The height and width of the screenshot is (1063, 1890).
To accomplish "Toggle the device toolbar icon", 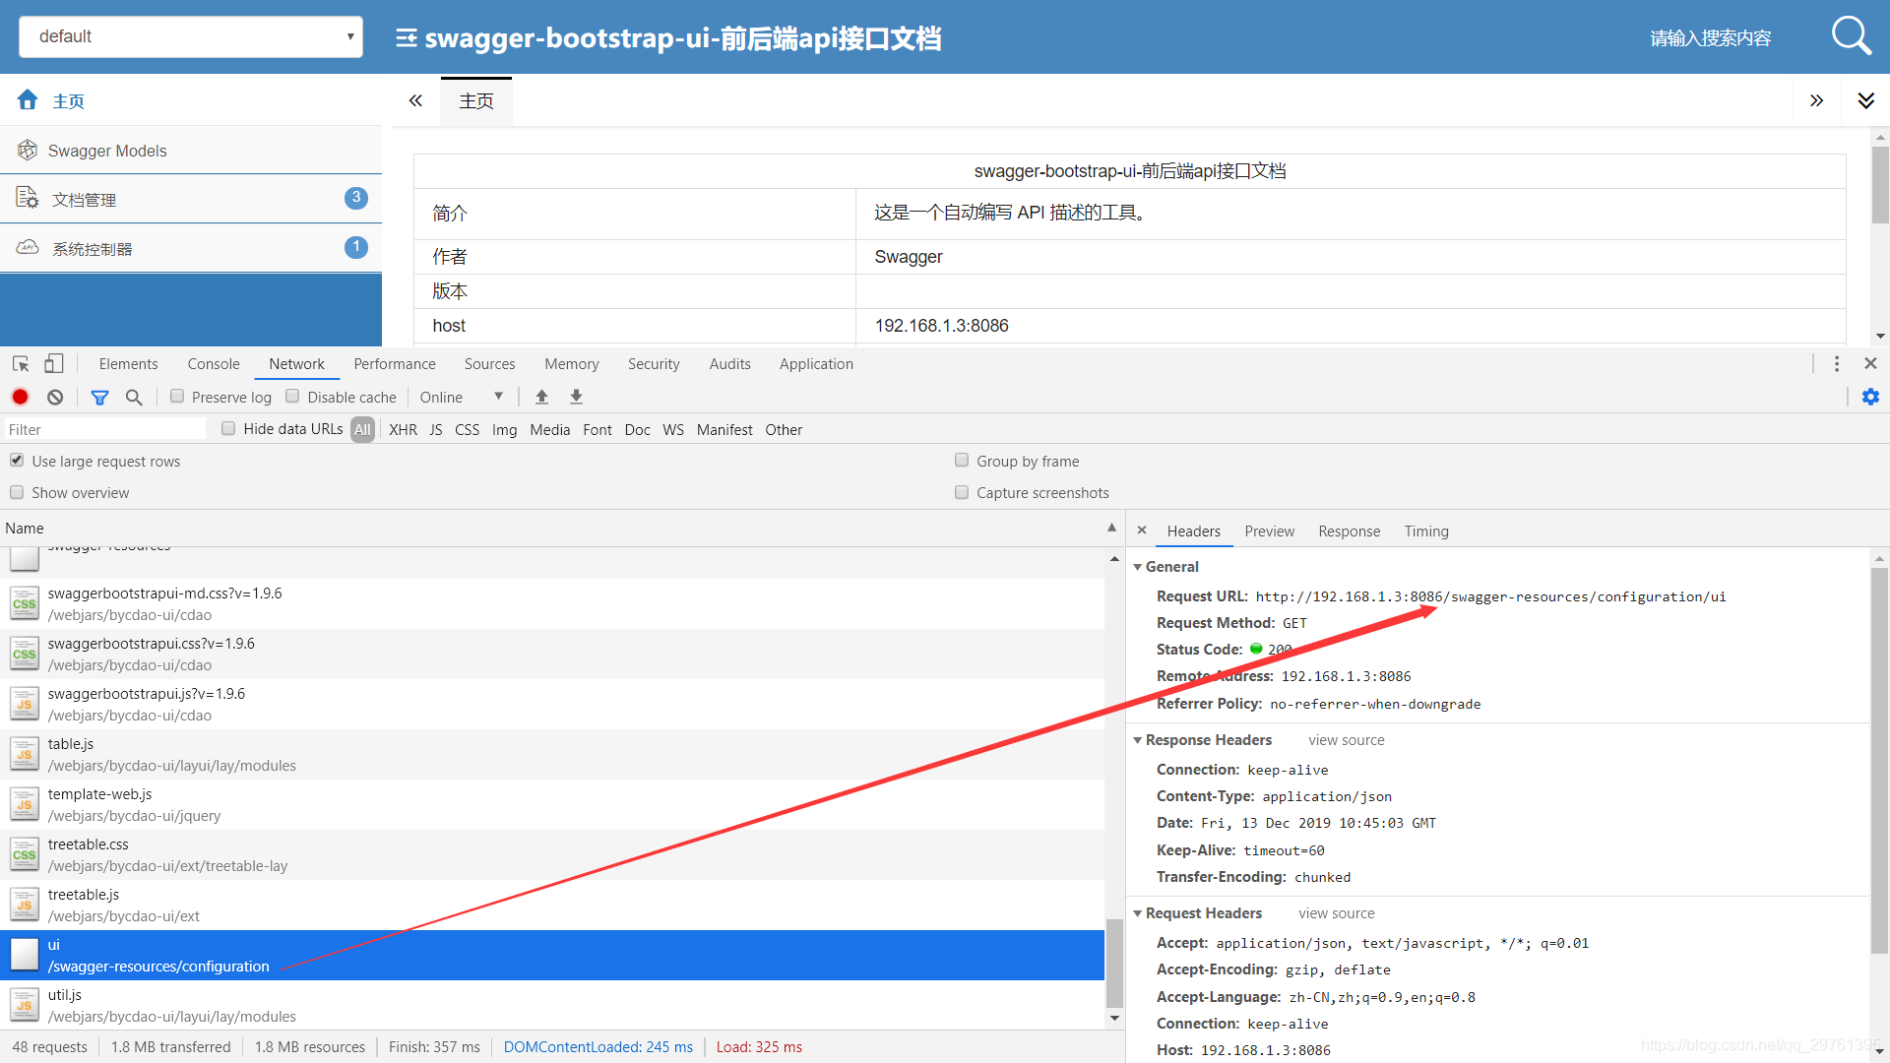I will pos(54,364).
